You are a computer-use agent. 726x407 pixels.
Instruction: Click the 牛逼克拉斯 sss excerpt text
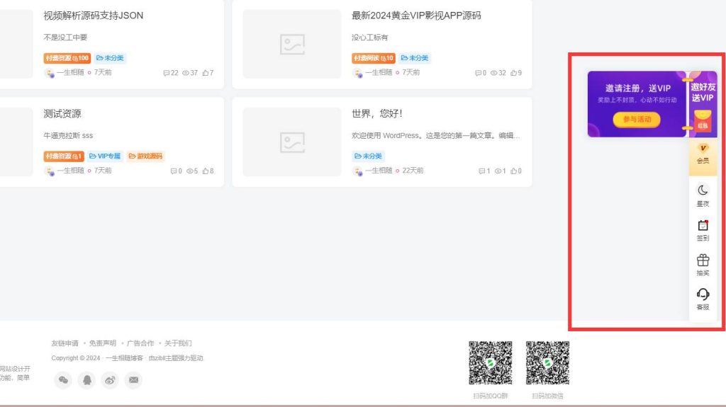[68, 135]
